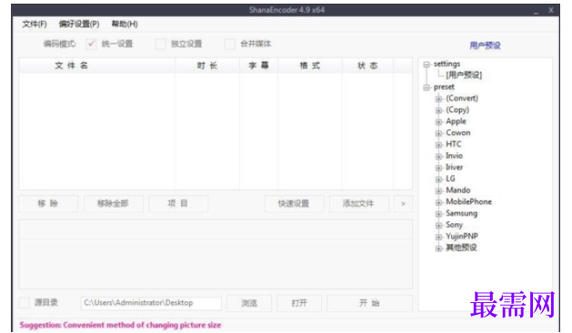
Task: Click the 浏览 browse button
Action: pyautogui.click(x=249, y=303)
